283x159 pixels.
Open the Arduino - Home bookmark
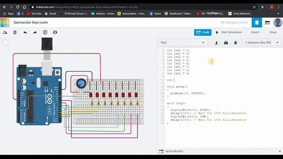pyautogui.click(x=103, y=14)
